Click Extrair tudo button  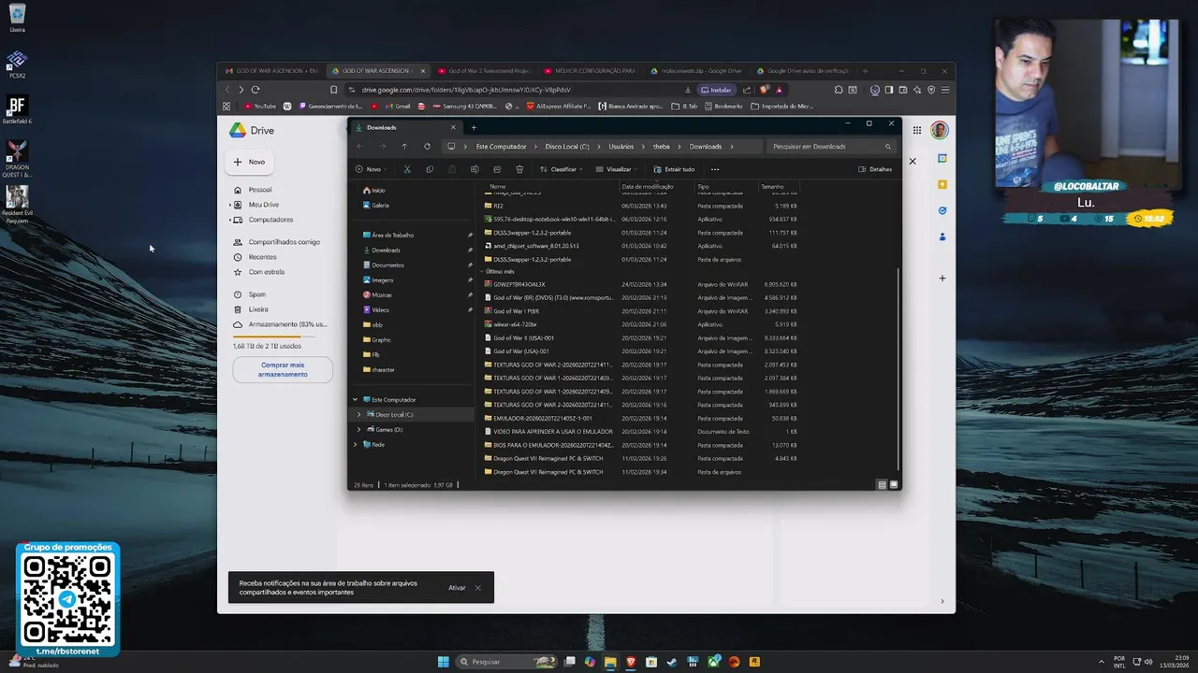pyautogui.click(x=674, y=169)
